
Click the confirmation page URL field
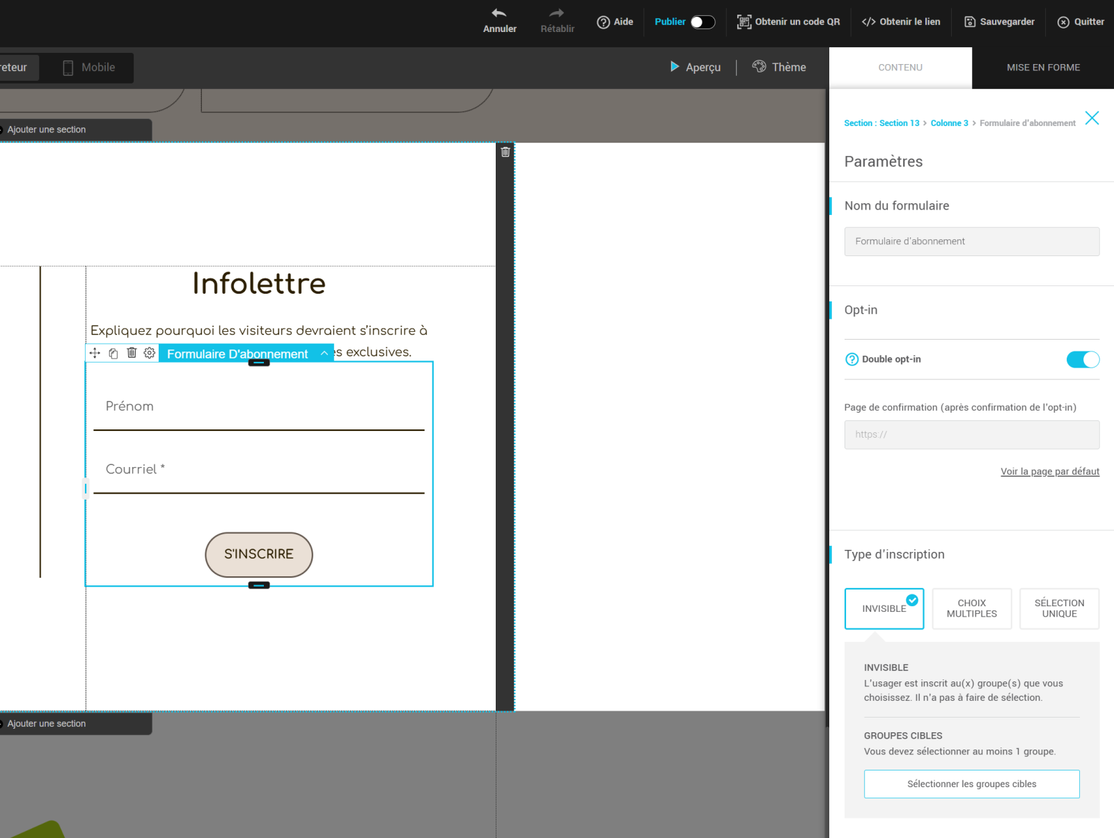pos(971,434)
